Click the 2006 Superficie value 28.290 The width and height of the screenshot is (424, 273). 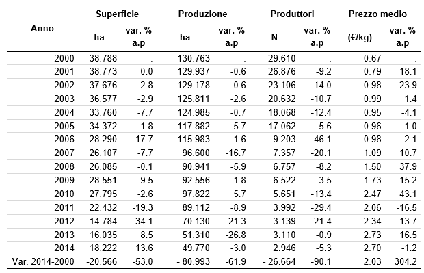103,139
